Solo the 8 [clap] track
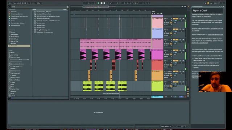The height and width of the screenshot is (130, 232). [x=180, y=29]
